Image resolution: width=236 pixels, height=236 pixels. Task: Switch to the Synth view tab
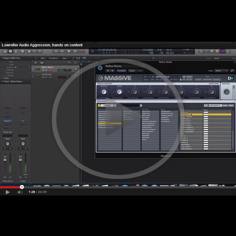199,79
